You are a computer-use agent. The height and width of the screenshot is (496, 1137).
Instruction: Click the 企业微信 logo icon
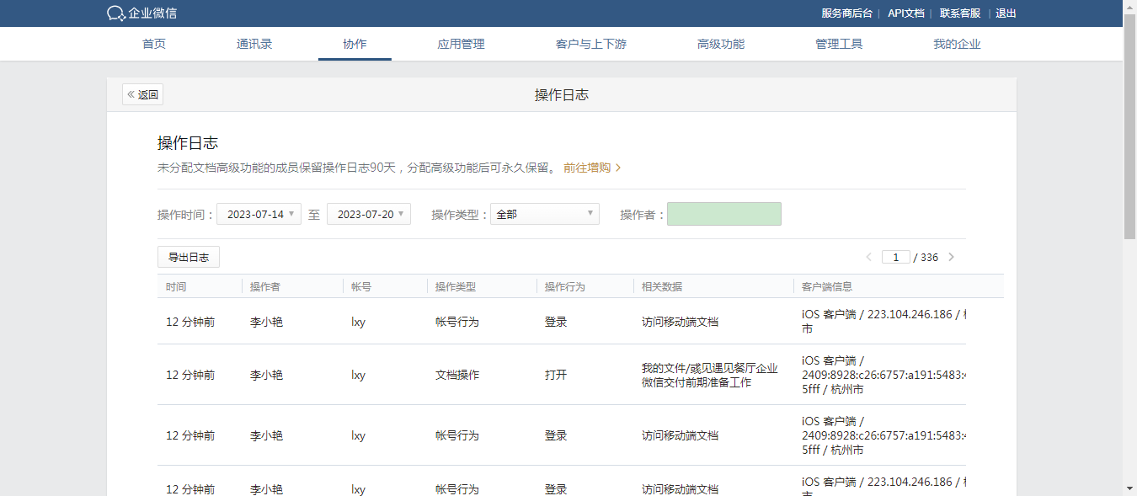[x=116, y=13]
